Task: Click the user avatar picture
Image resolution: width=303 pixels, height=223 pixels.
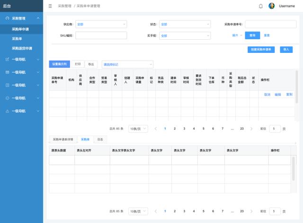Action: point(271,6)
